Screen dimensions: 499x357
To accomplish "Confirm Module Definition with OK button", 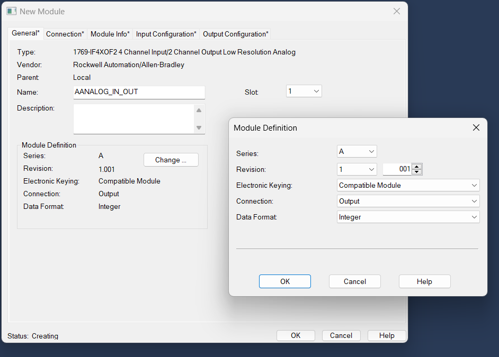I will [284, 281].
